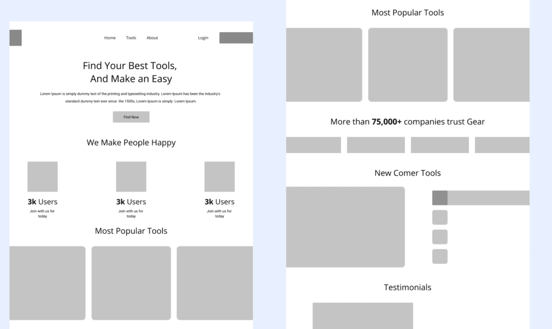Click the 'New Comer Tools' heading
Image resolution: width=552 pixels, height=329 pixels.
(x=408, y=173)
